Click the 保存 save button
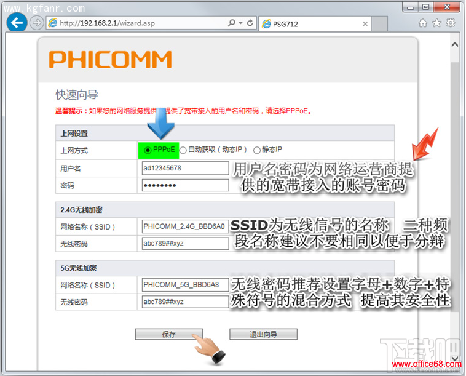 (x=169, y=334)
